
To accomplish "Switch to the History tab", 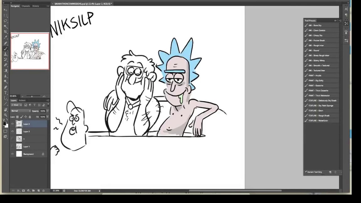I will [36, 6].
